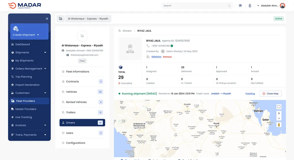Collapse the sidebar with the arrow icon
The image size is (294, 160).
47,19
